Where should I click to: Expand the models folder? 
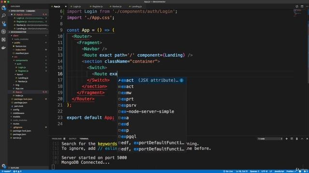pyautogui.click(x=16, y=117)
